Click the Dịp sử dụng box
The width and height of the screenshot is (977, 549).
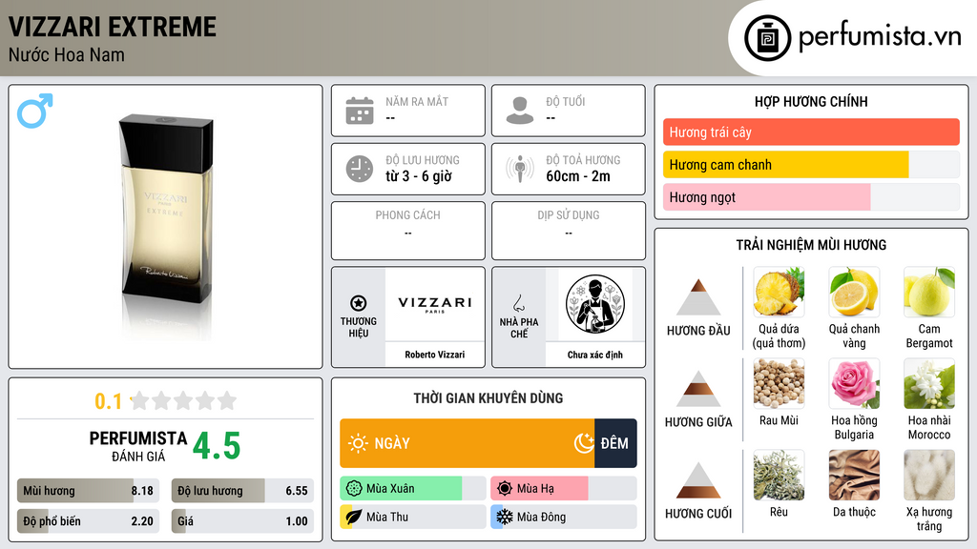[x=569, y=231]
